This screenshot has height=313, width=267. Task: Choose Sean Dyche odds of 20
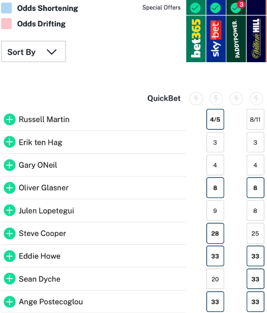(x=215, y=279)
